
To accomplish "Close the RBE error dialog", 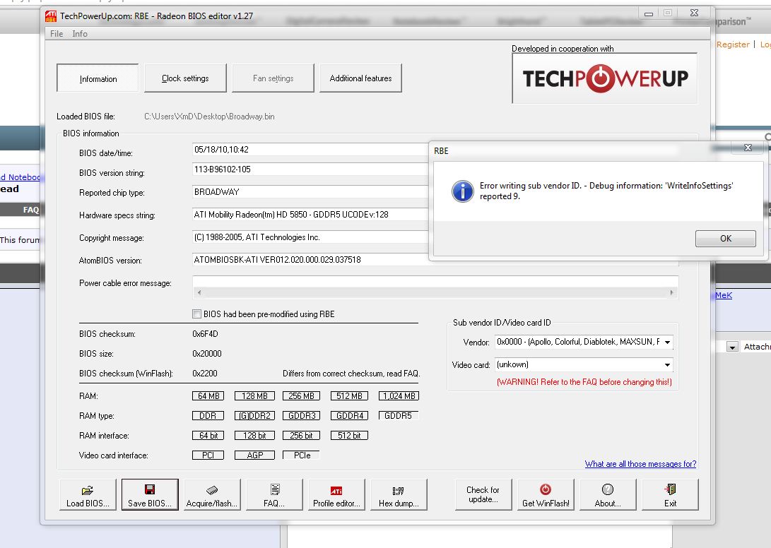I will 748,148.
